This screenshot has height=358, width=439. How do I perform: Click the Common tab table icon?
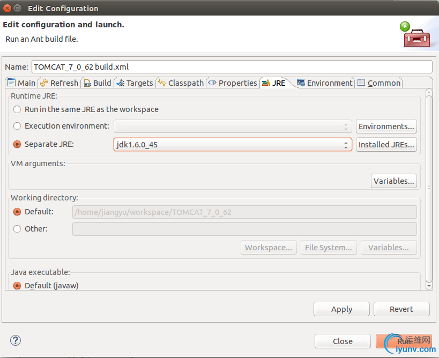(x=361, y=83)
